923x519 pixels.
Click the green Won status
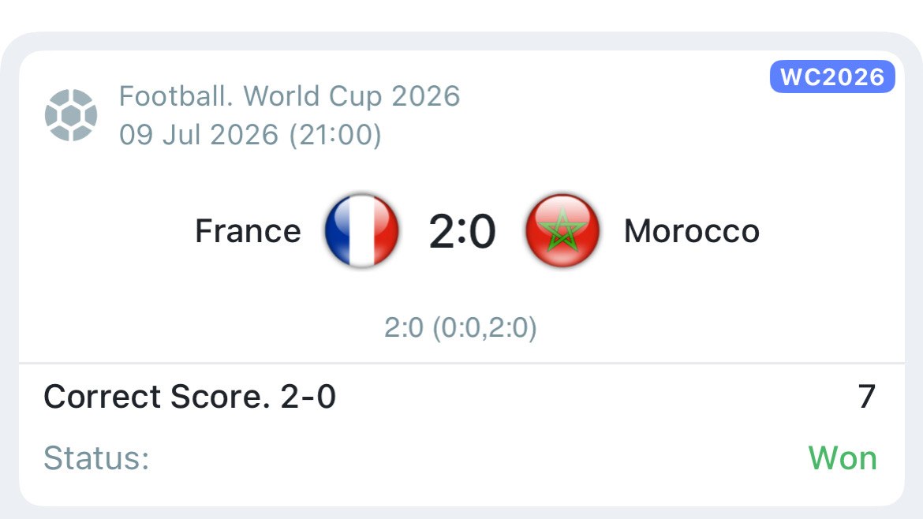point(843,457)
